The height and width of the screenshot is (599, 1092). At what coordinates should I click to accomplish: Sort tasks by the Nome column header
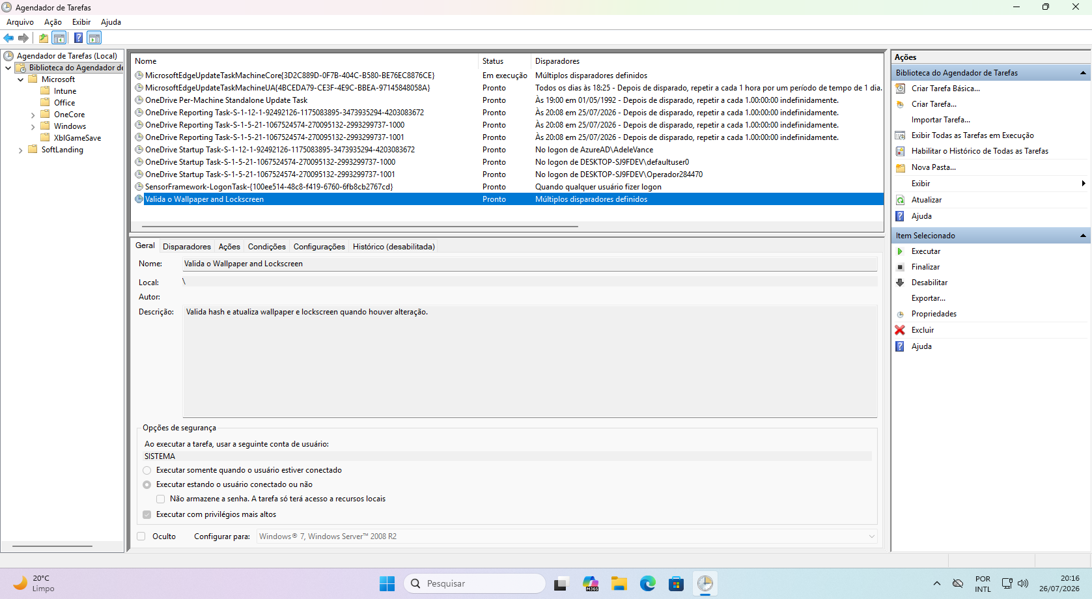304,61
